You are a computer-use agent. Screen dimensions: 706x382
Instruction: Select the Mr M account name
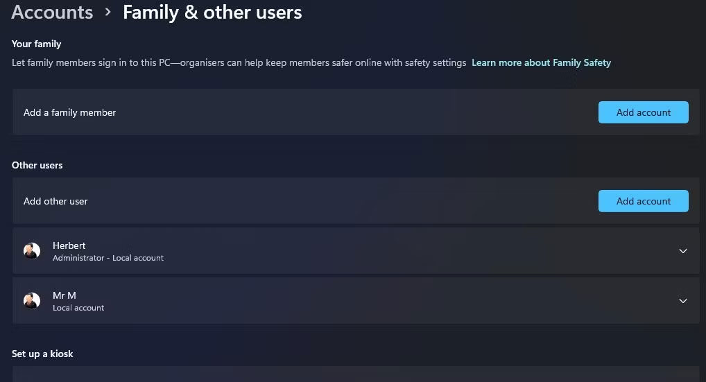(64, 295)
